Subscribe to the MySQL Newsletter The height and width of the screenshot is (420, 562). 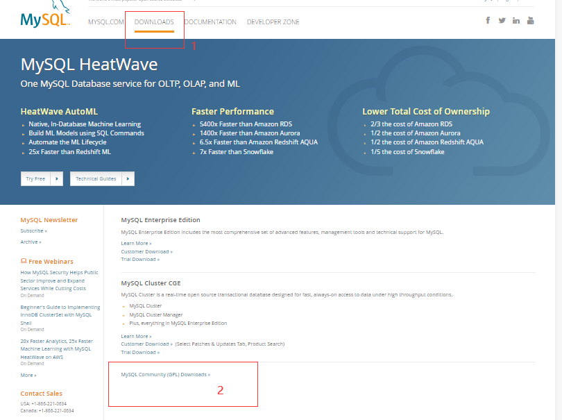tap(34, 231)
